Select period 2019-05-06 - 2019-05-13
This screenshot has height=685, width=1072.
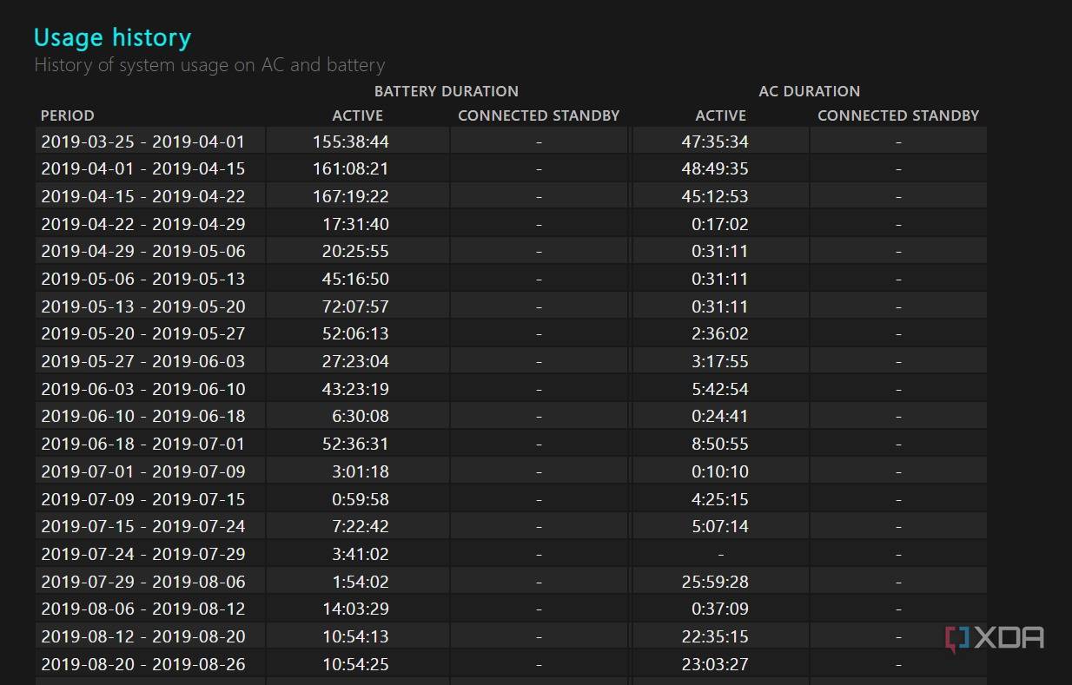click(143, 279)
